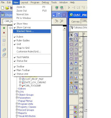
Task: Click the Step Into debug icon
Action: click(x=74, y=8)
